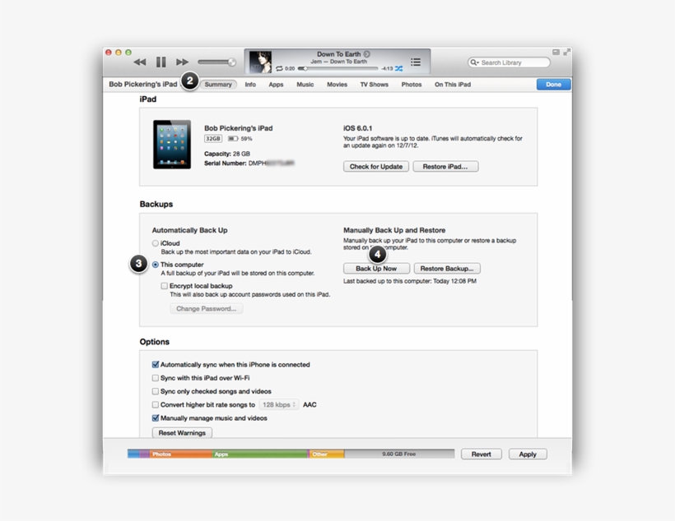Open the 128 kbps bitrate dropdown
The height and width of the screenshot is (521, 675).
tap(279, 404)
